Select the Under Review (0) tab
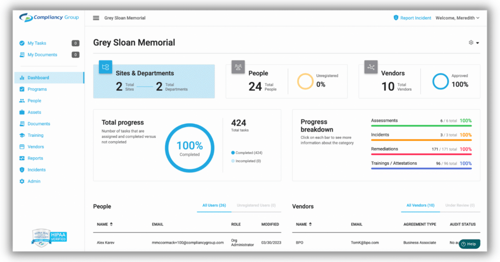The image size is (500, 262). (460, 206)
